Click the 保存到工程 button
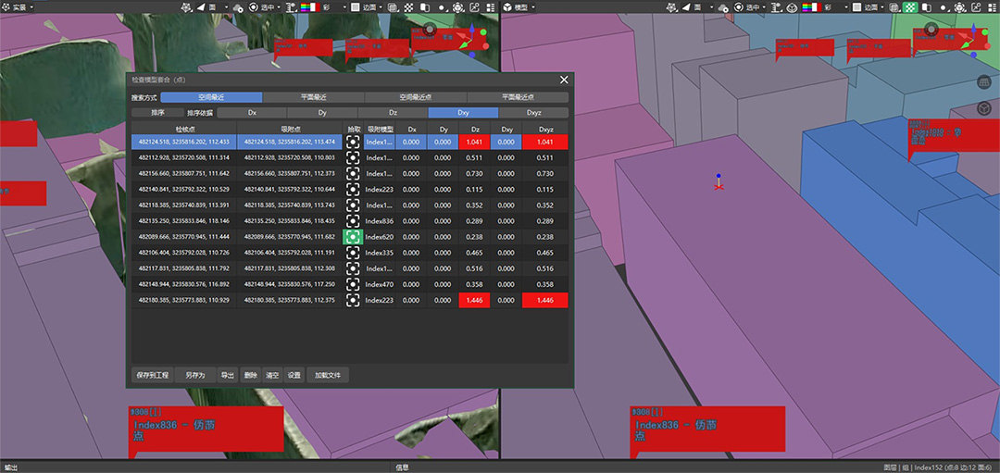 [152, 375]
